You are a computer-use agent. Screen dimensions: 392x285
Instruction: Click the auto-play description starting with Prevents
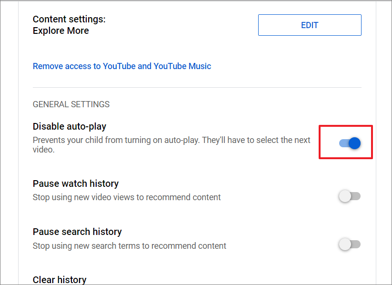(x=171, y=144)
